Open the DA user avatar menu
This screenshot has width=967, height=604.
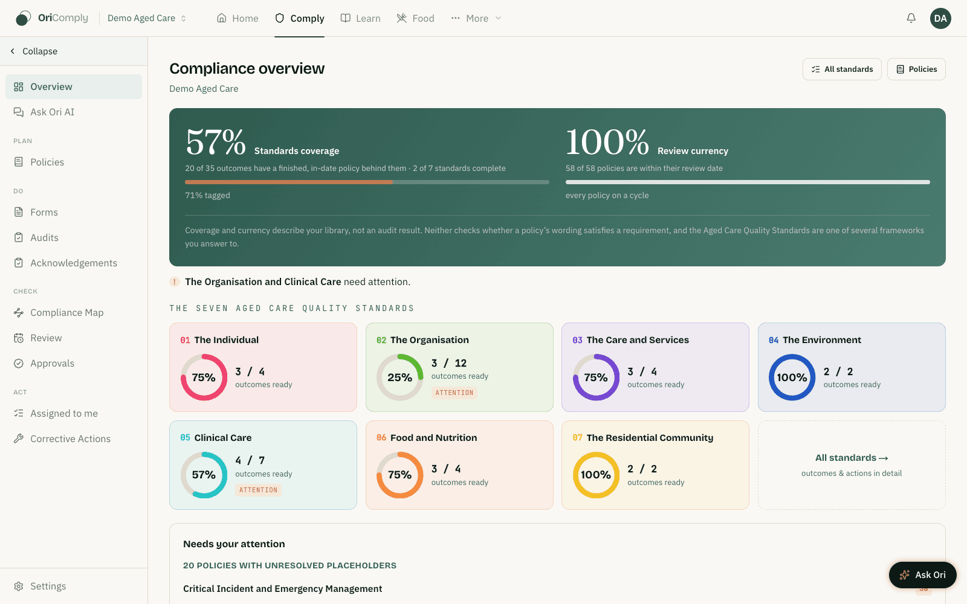(940, 18)
